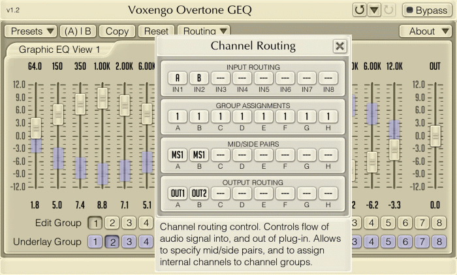The width and height of the screenshot is (457, 275).
Task: Switch A/B comparison with (A) | B button
Action: [78, 31]
